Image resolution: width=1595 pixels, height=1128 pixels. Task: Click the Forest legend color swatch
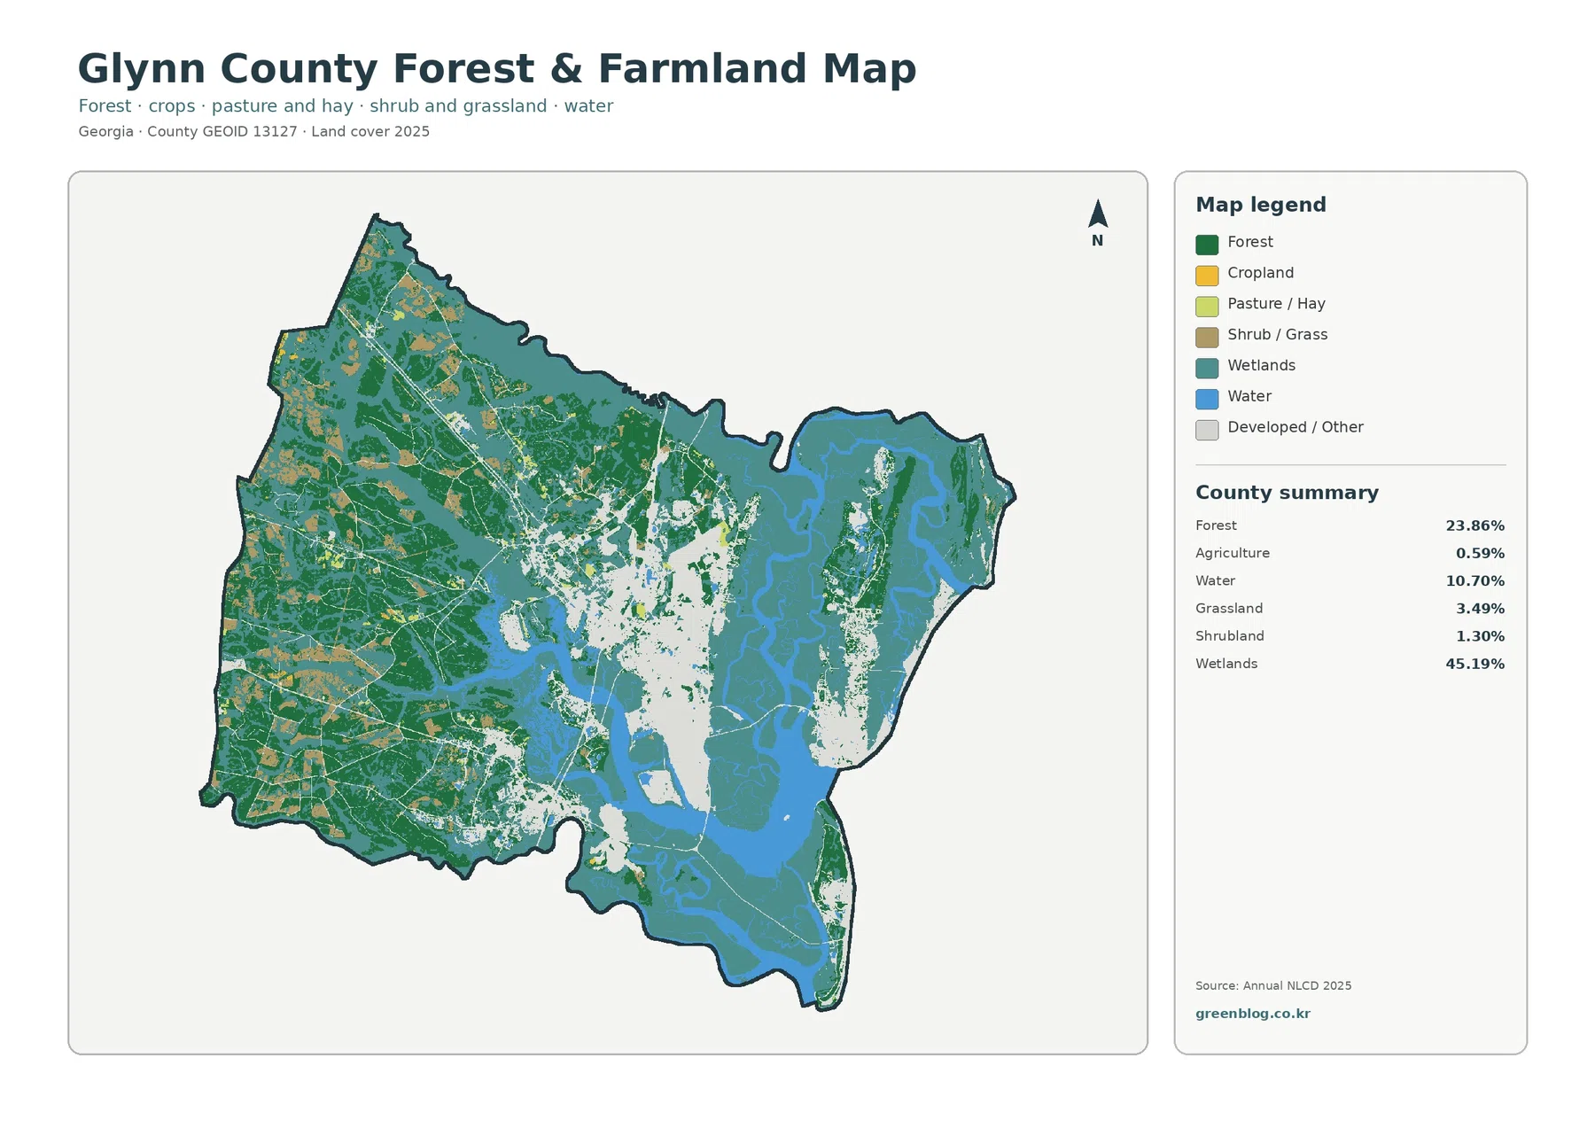tap(1207, 245)
